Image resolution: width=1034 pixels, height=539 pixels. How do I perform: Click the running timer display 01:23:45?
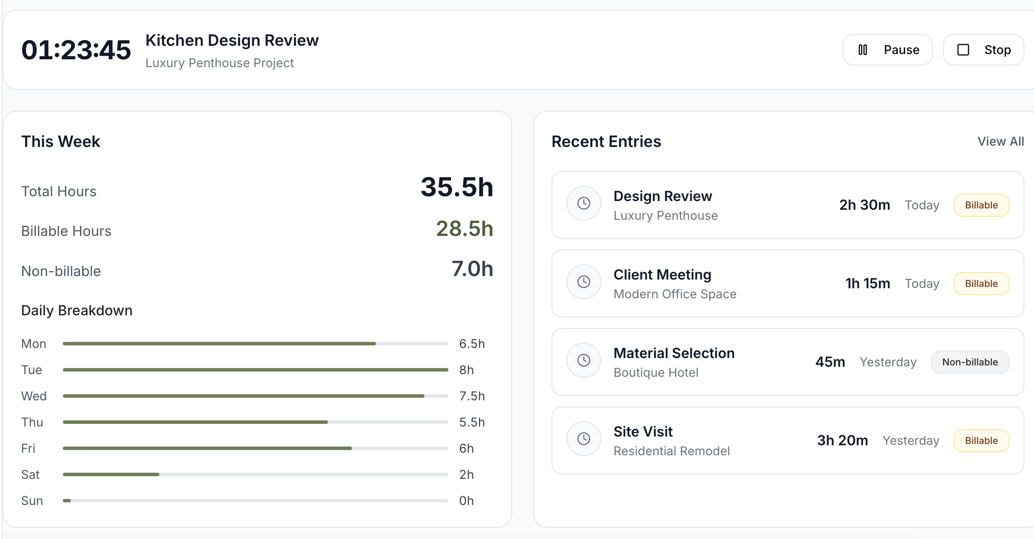pos(76,49)
